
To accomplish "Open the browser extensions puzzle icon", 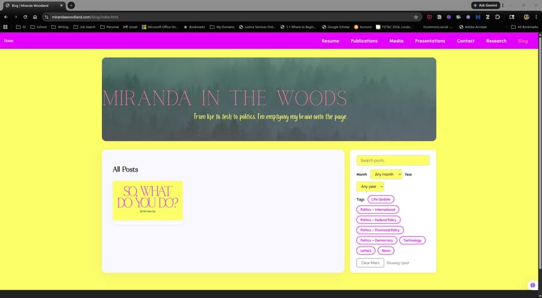I will pyautogui.click(x=497, y=17).
